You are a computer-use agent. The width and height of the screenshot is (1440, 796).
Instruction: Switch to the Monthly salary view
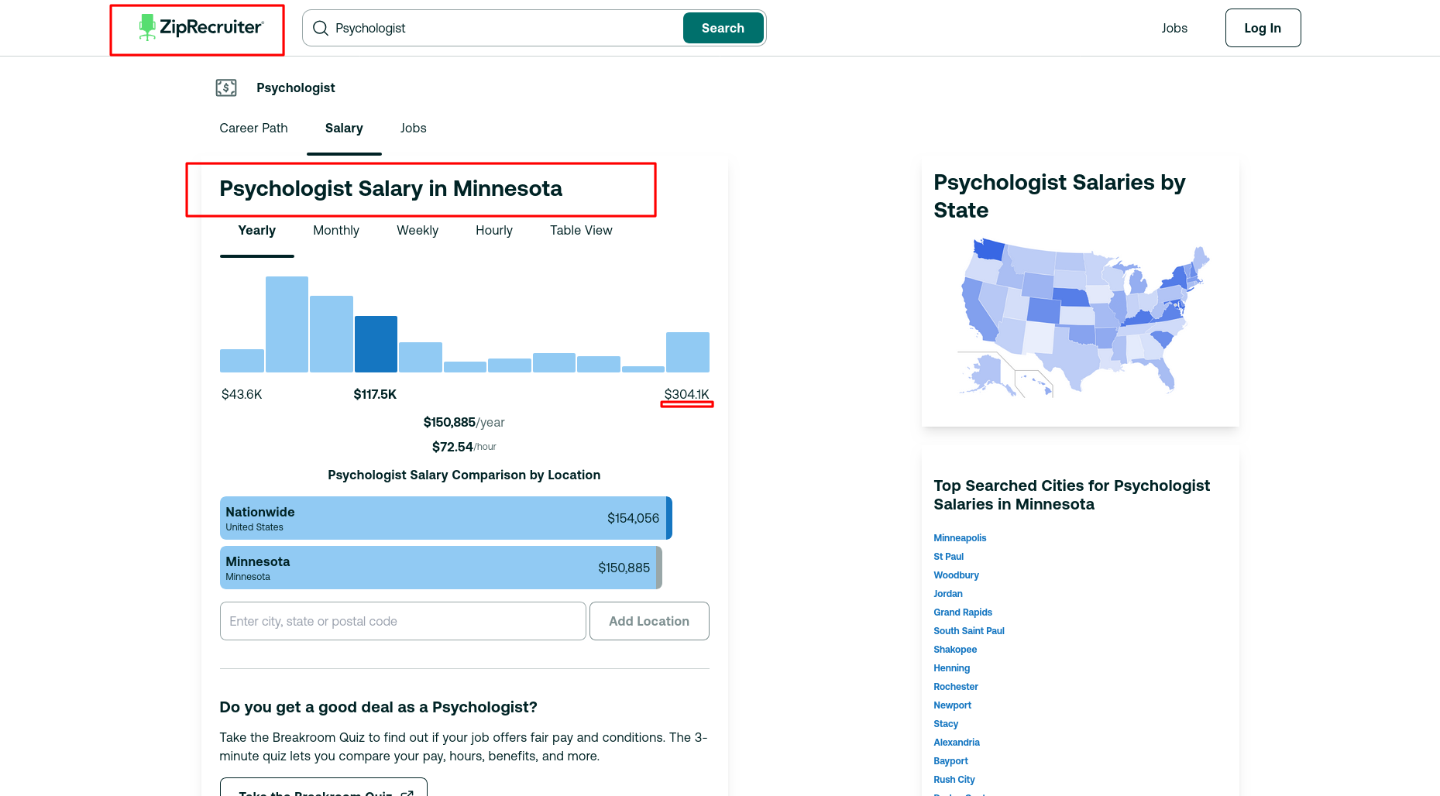pos(335,231)
